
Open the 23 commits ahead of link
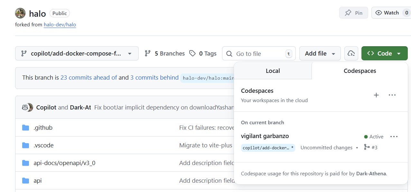coord(89,78)
